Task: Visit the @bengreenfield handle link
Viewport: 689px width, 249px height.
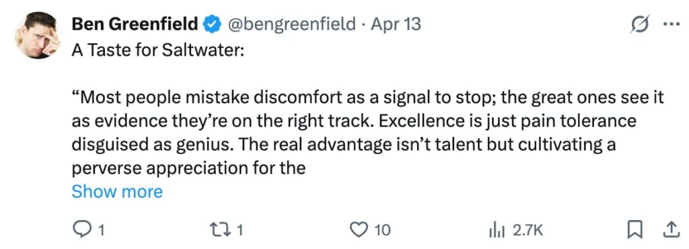Action: point(291,24)
